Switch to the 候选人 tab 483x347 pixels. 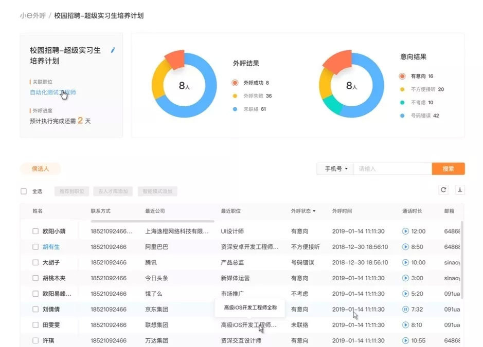coord(40,169)
